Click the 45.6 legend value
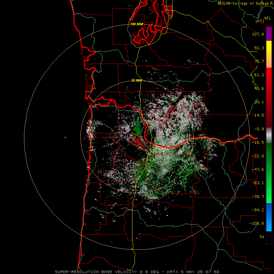The width and height of the screenshot is (274, 274). 259,88
